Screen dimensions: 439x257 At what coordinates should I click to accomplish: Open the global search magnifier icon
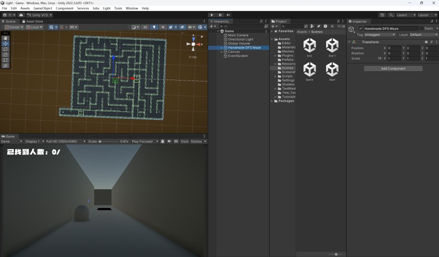[391, 15]
